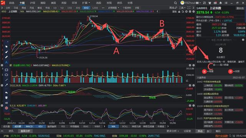Open MACD panel settings gear icon
The width and height of the screenshot is (246, 138).
pos(193,85)
